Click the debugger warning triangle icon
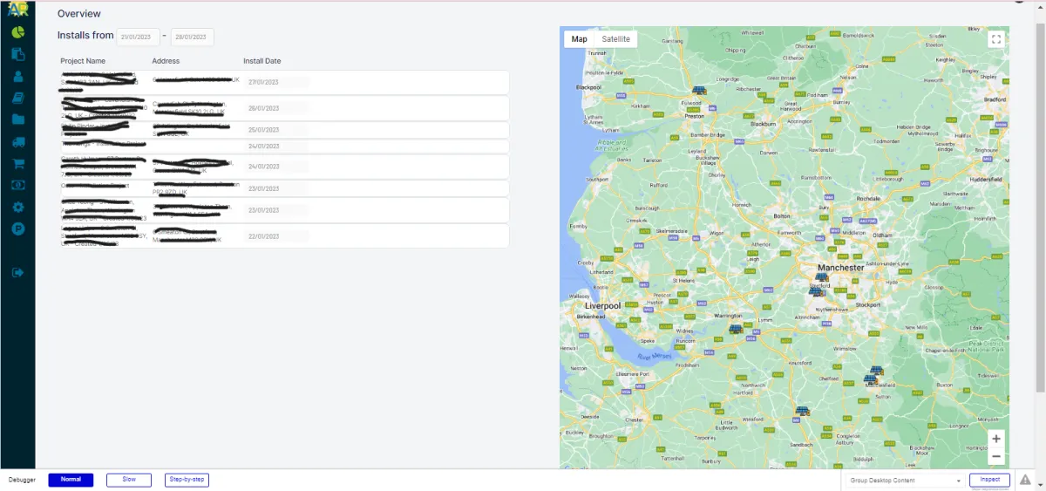The image size is (1046, 491). [x=1026, y=480]
